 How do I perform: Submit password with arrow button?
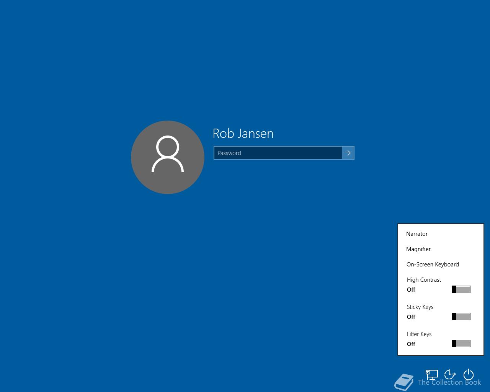(x=348, y=153)
